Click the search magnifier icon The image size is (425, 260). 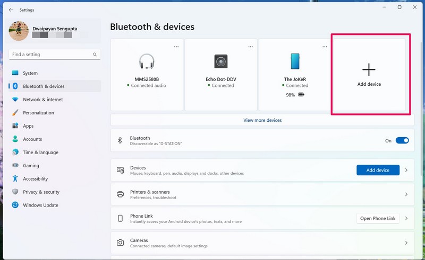95,55
